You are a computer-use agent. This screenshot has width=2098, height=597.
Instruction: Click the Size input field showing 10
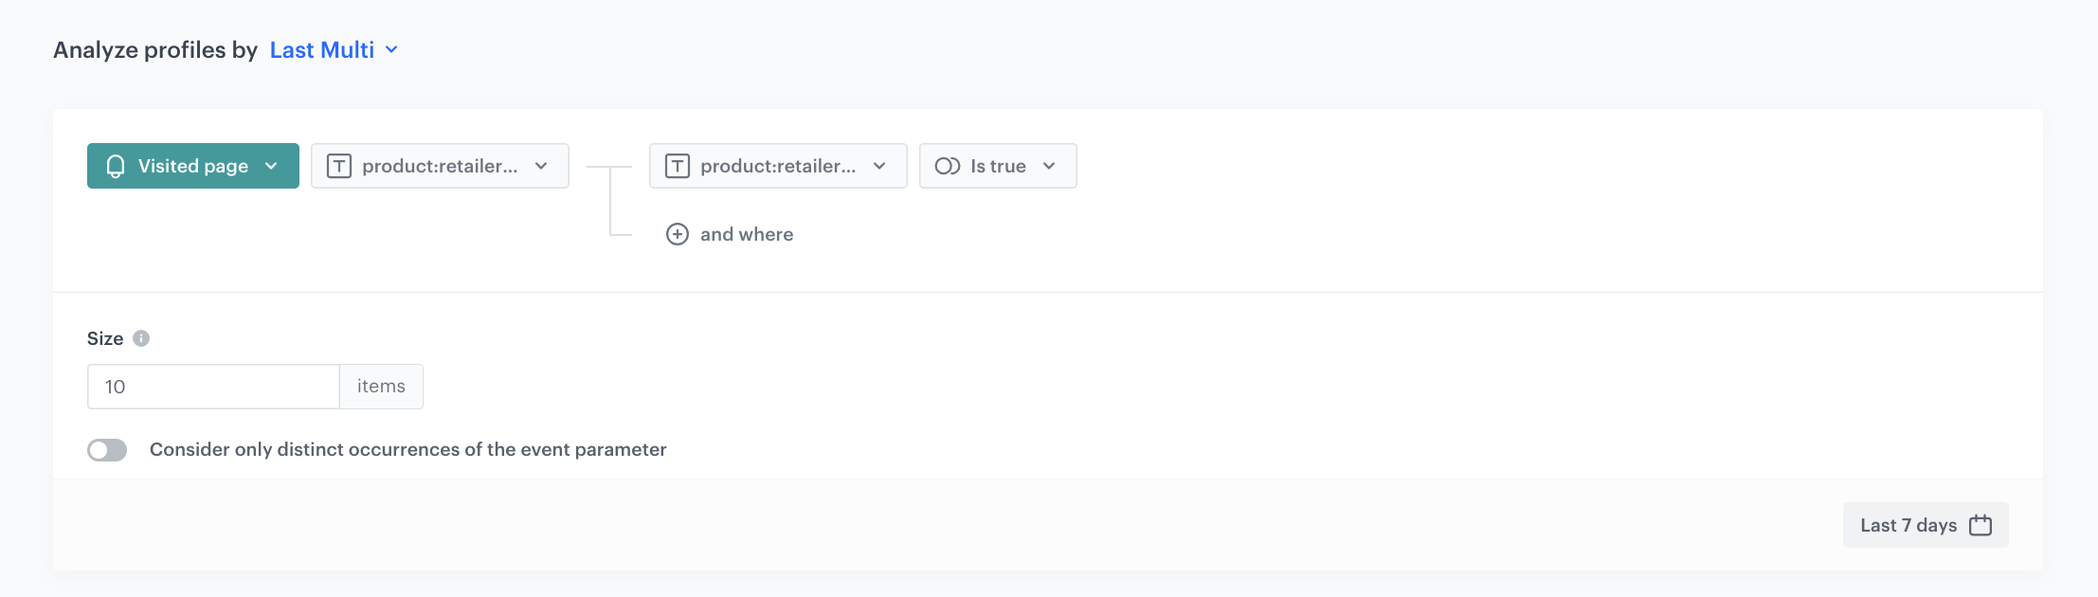click(213, 387)
